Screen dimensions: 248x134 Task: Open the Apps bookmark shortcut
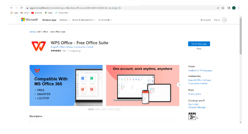[x=14, y=13]
